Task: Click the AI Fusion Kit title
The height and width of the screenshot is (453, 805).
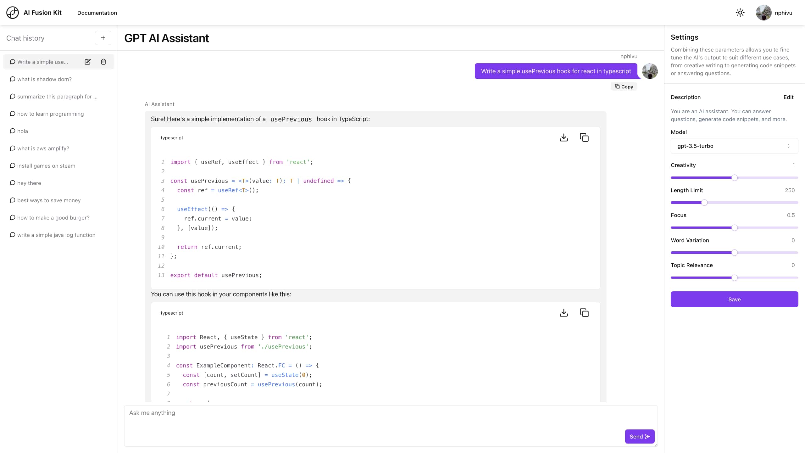Action: click(42, 13)
